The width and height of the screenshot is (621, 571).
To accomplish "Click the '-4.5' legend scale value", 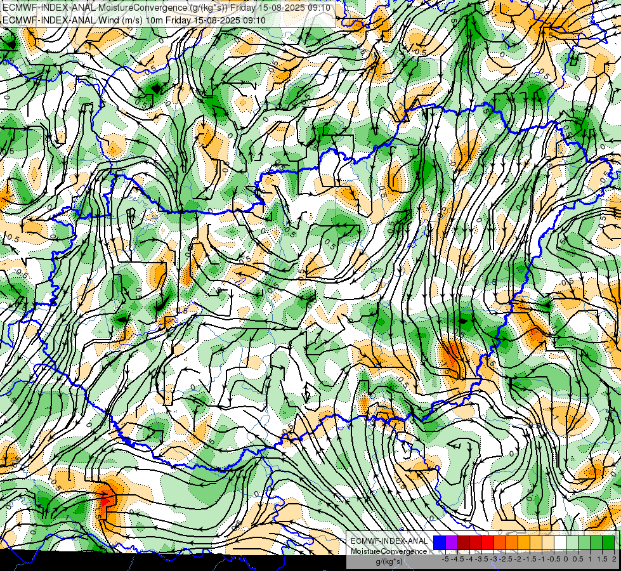I will pos(457,559).
